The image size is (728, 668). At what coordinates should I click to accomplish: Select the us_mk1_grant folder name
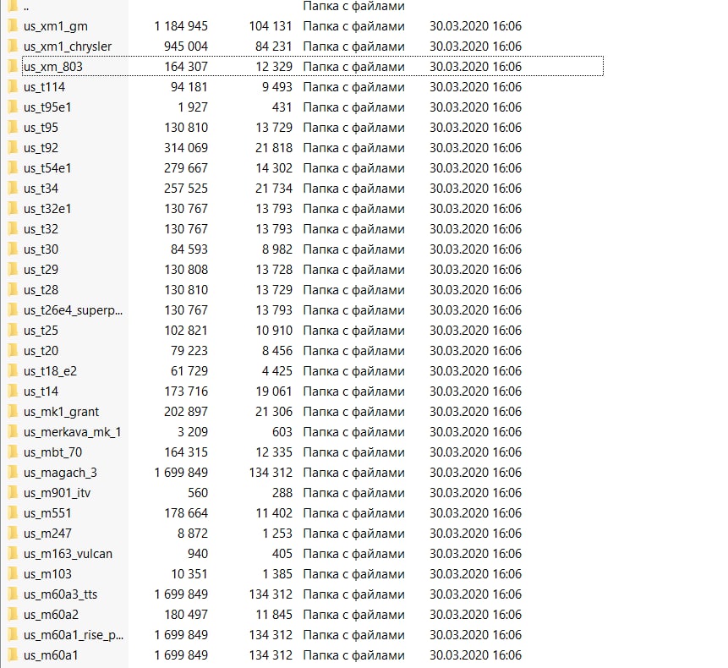click(61, 412)
